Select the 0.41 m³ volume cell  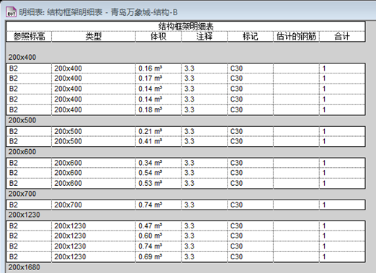click(x=158, y=141)
